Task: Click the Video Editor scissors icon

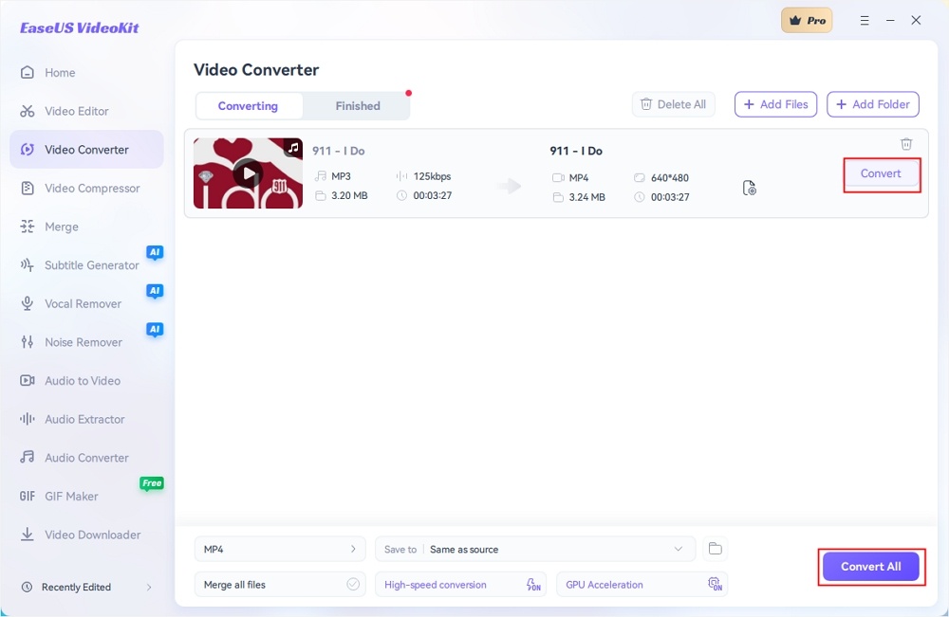Action: 28,111
